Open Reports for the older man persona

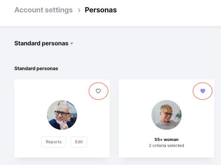click(x=54, y=142)
